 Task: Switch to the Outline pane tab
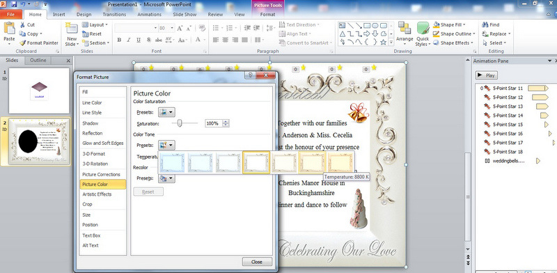tap(38, 61)
